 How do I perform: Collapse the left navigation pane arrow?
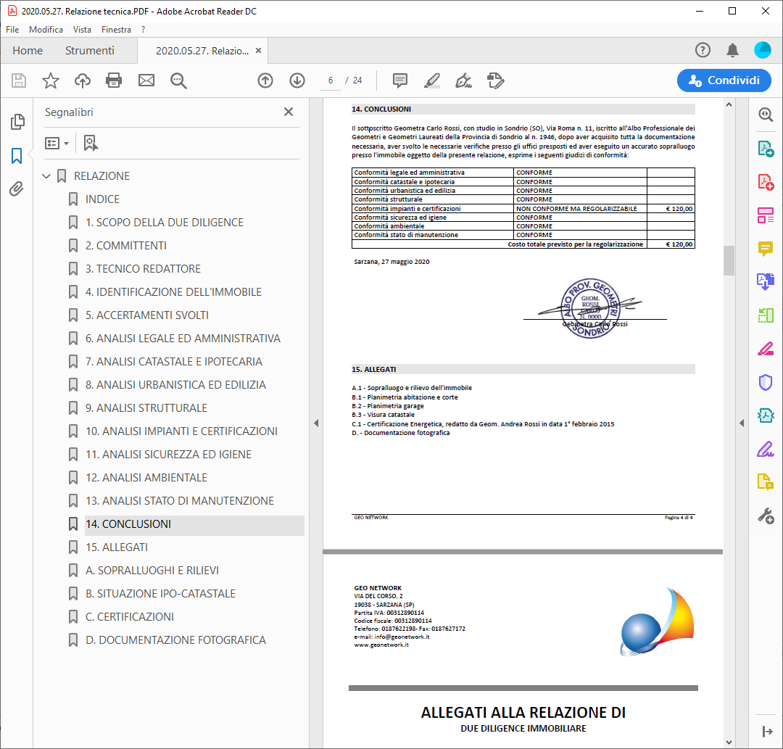(x=316, y=423)
